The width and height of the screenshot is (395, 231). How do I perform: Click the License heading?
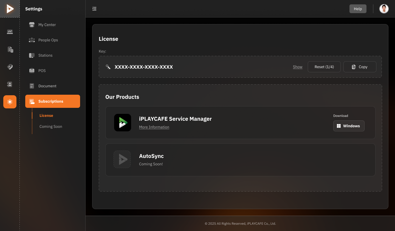(x=108, y=39)
